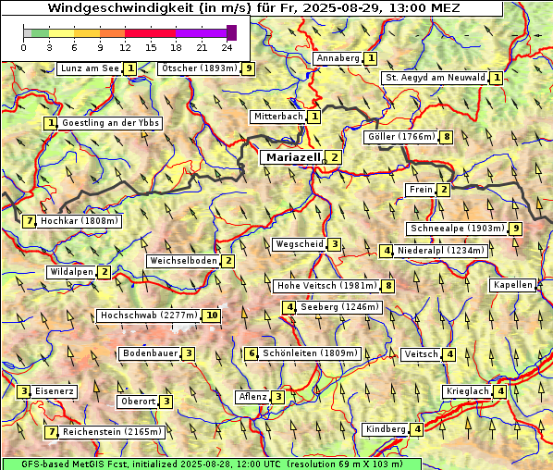
Task: Click the Hochschwab (2277m) wind value 10
Action: click(212, 315)
